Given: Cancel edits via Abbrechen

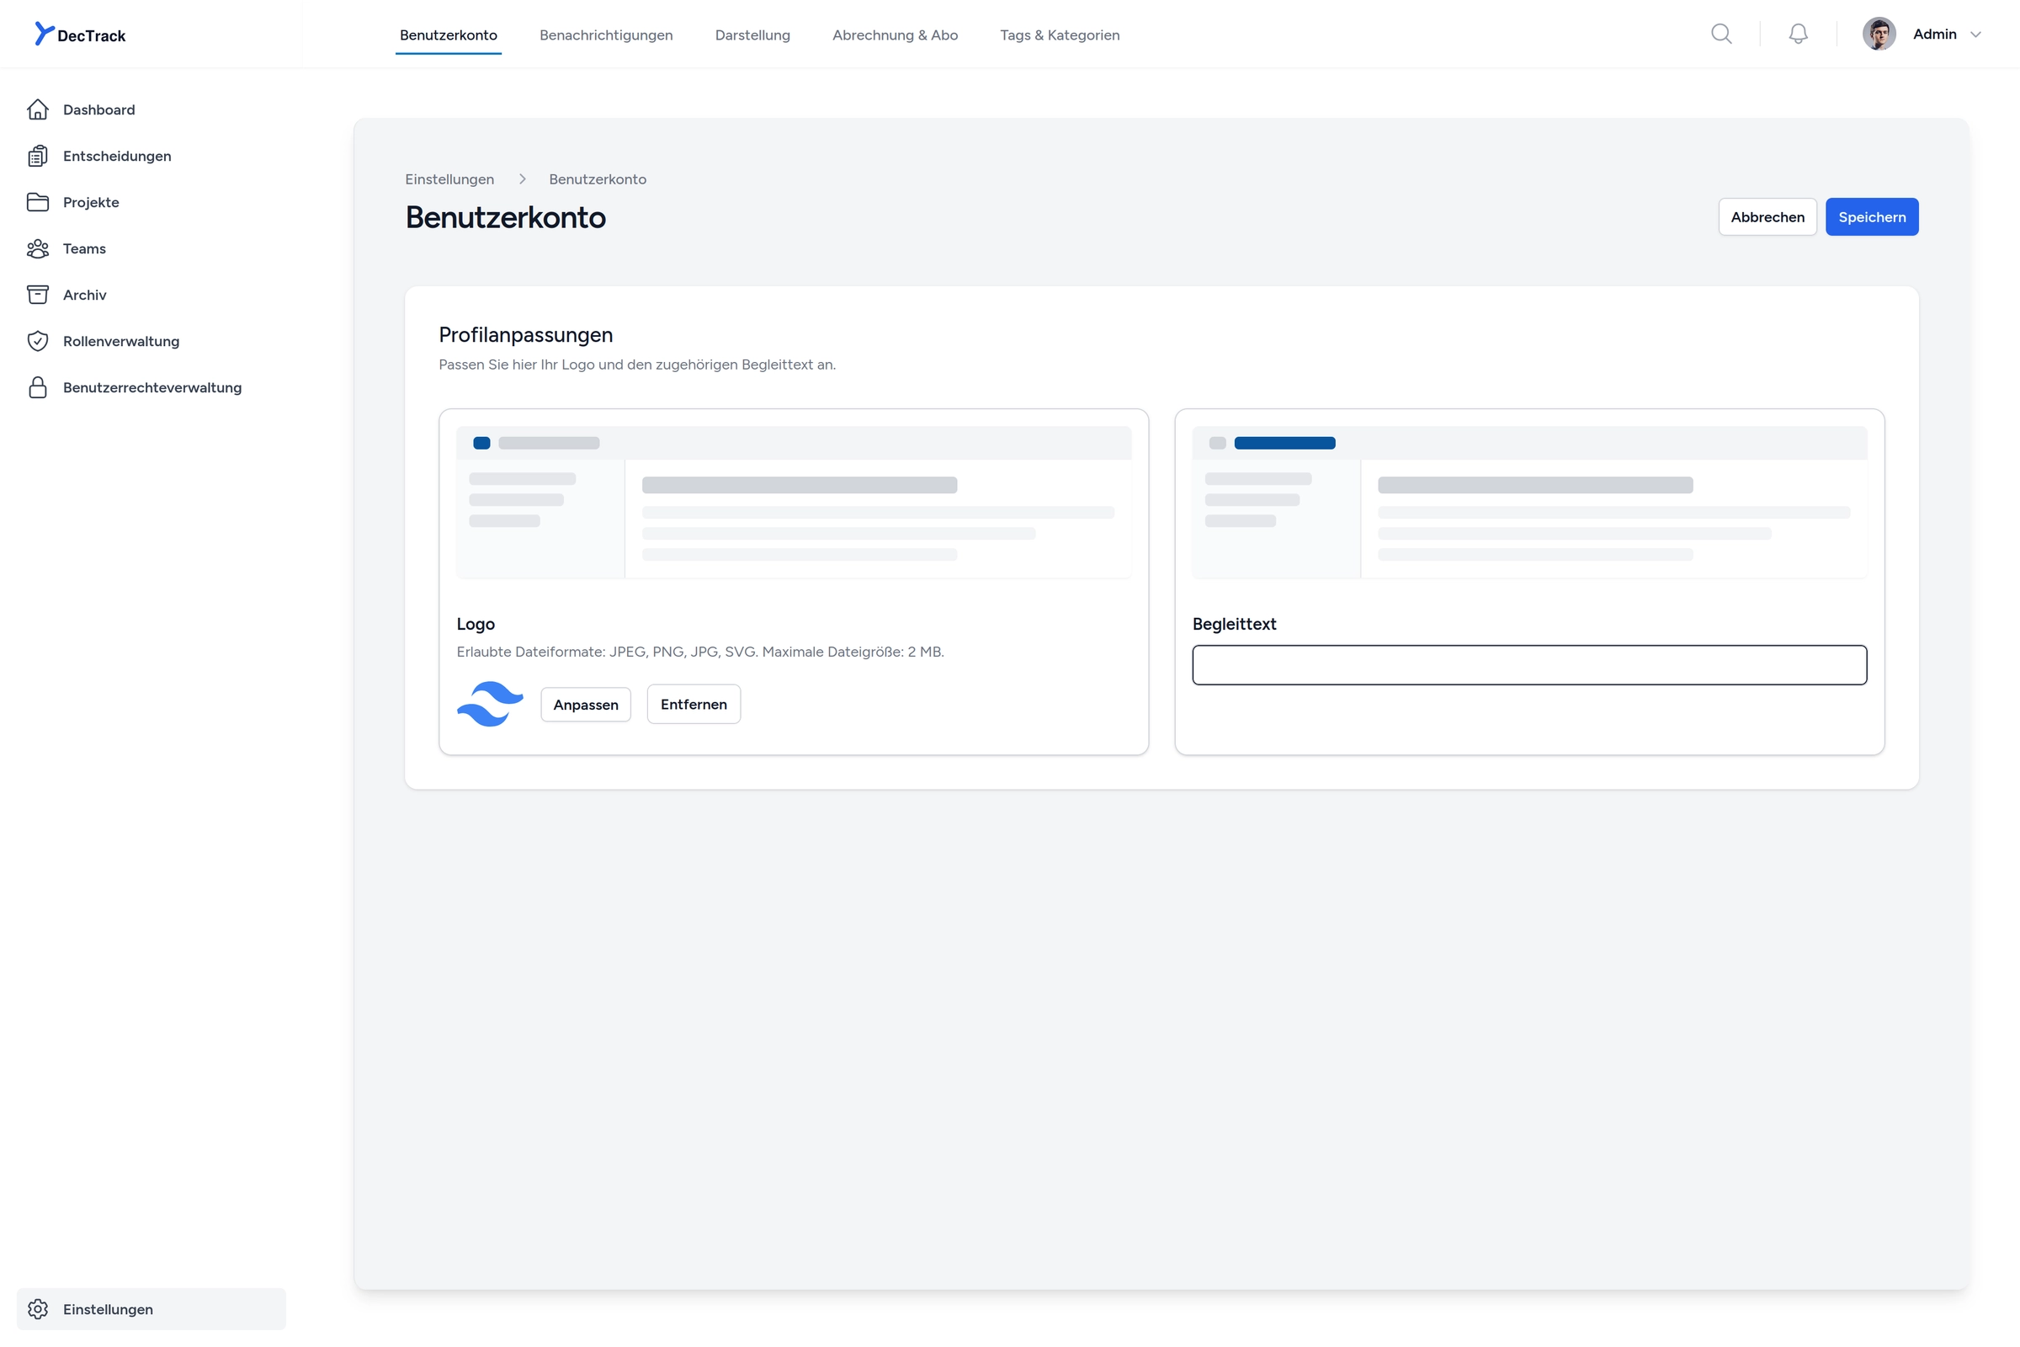Looking at the screenshot, I should (1767, 216).
